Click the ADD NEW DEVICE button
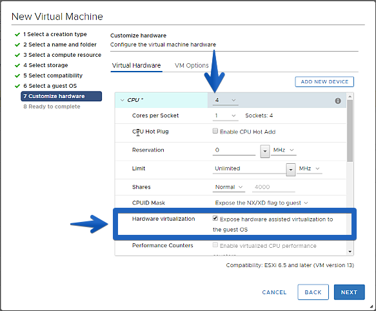The width and height of the screenshot is (376, 311). [x=324, y=82]
